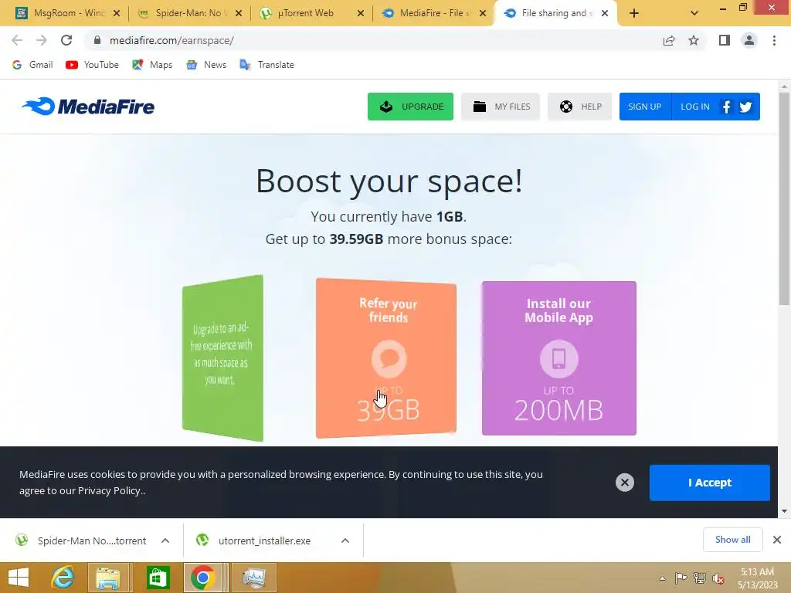Click LOG IN
This screenshot has height=593, width=791.
tap(694, 107)
